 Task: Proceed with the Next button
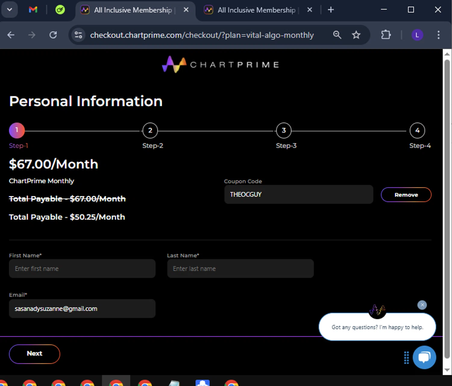tap(35, 354)
